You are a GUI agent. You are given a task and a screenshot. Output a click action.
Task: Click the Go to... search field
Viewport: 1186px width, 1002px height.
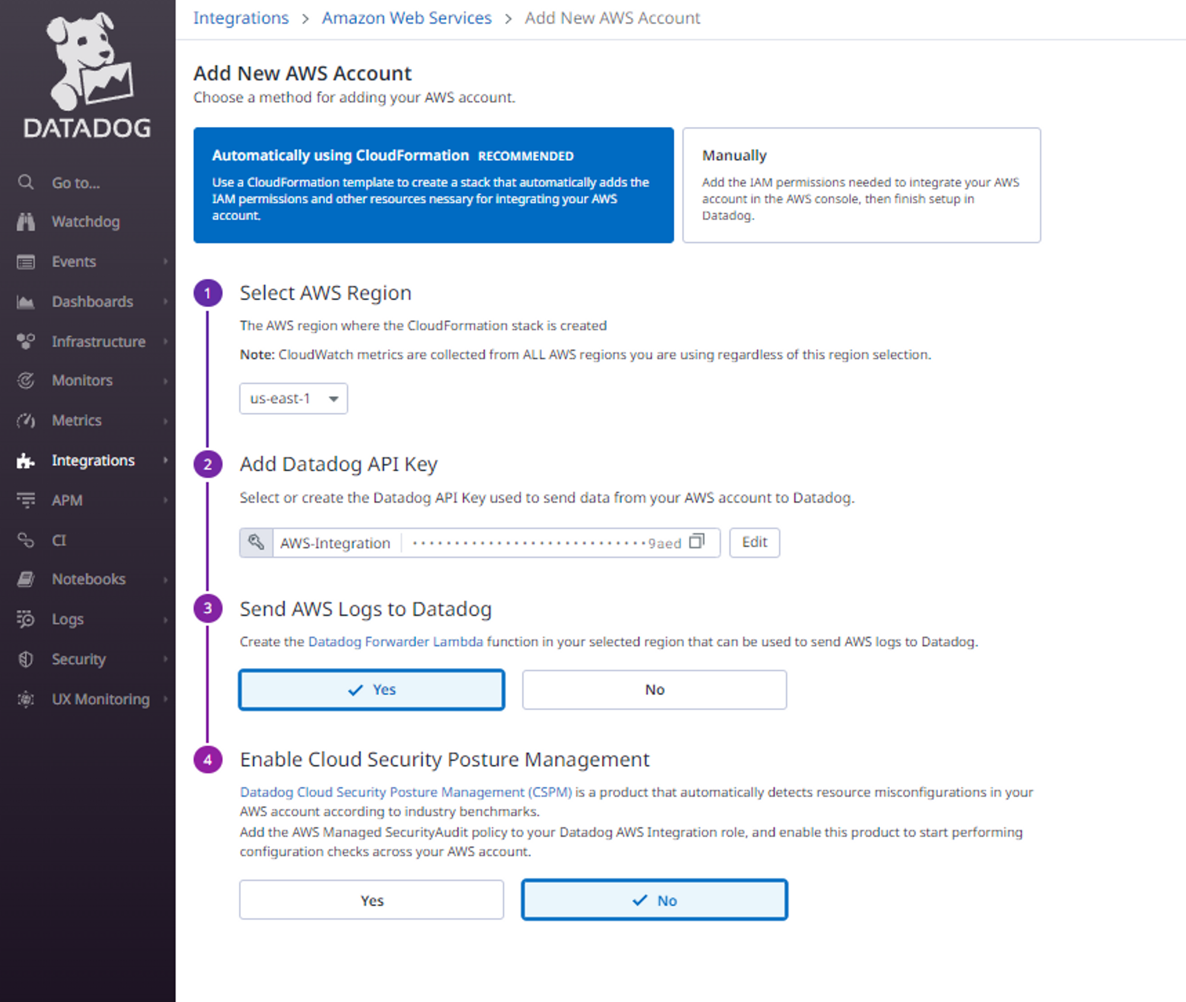pos(76,183)
